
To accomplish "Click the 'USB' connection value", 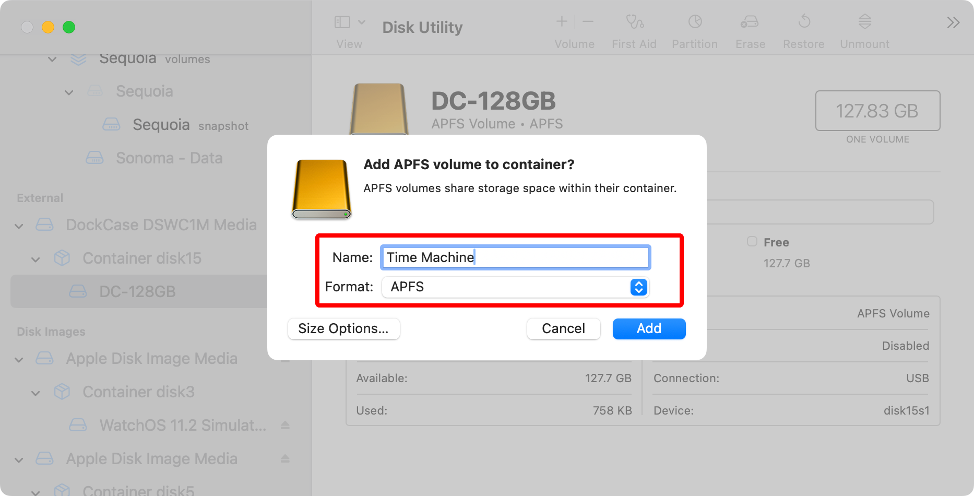I will coord(917,378).
